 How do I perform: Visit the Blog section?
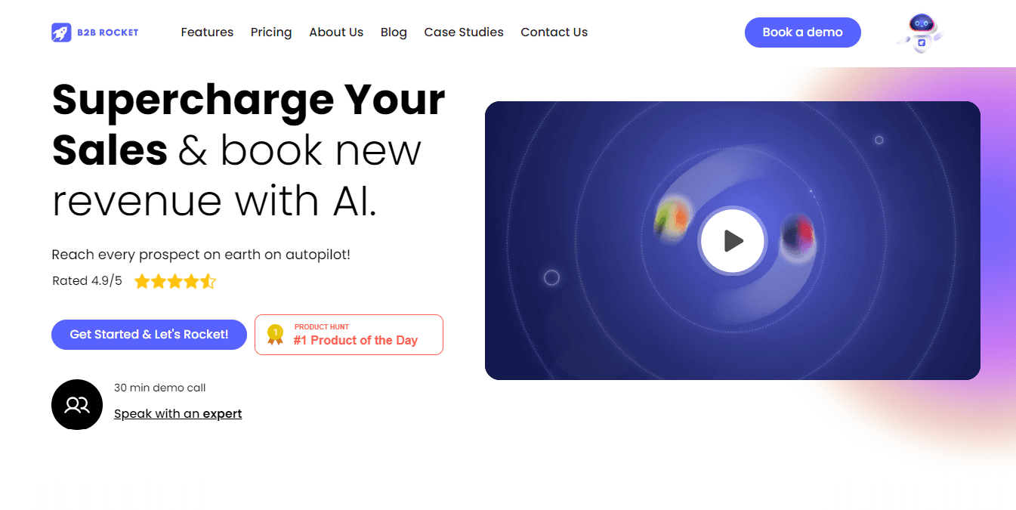(x=394, y=32)
